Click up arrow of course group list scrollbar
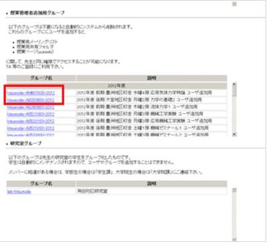Image resolution: width=268 pixels, height=248 pixels. tap(234, 84)
